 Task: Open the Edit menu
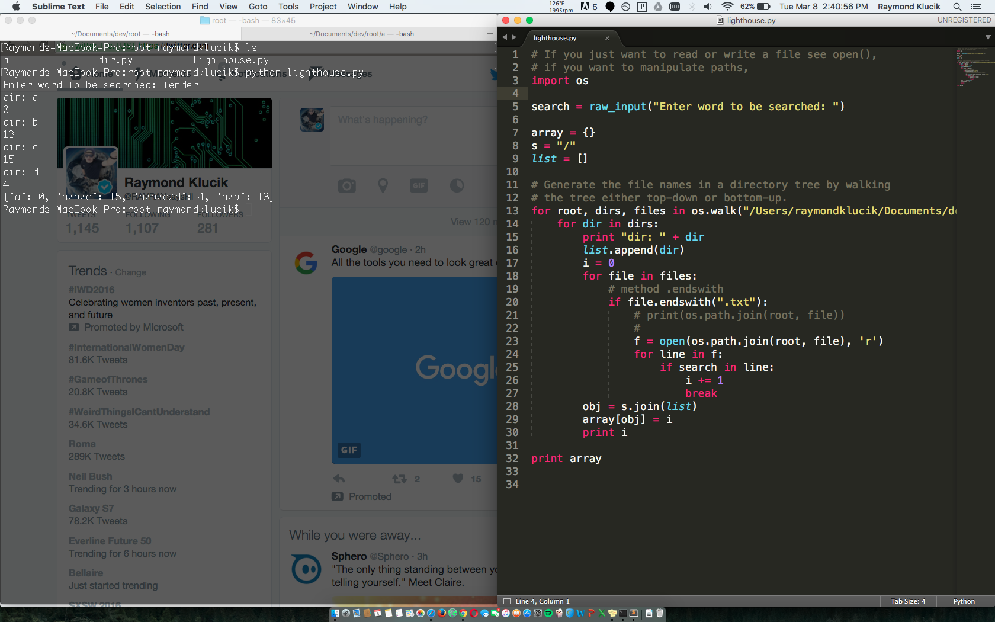click(127, 7)
